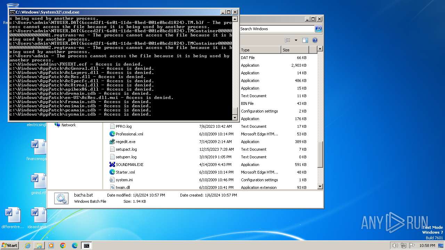Select the regedit.exe icon
The image size is (445, 250).
pyautogui.click(x=112, y=142)
